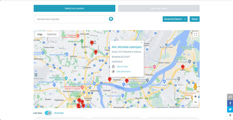233x120 pixels.
Task: Click red marker in park south of Kedron
Action: (96, 52)
